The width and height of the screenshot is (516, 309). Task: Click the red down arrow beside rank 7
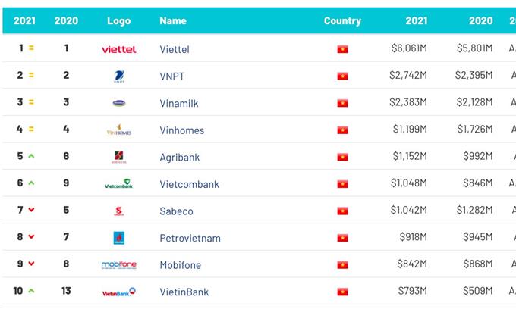31,210
